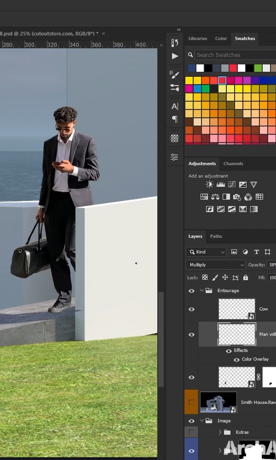Open the Properties panel sliders icon

pos(174,157)
